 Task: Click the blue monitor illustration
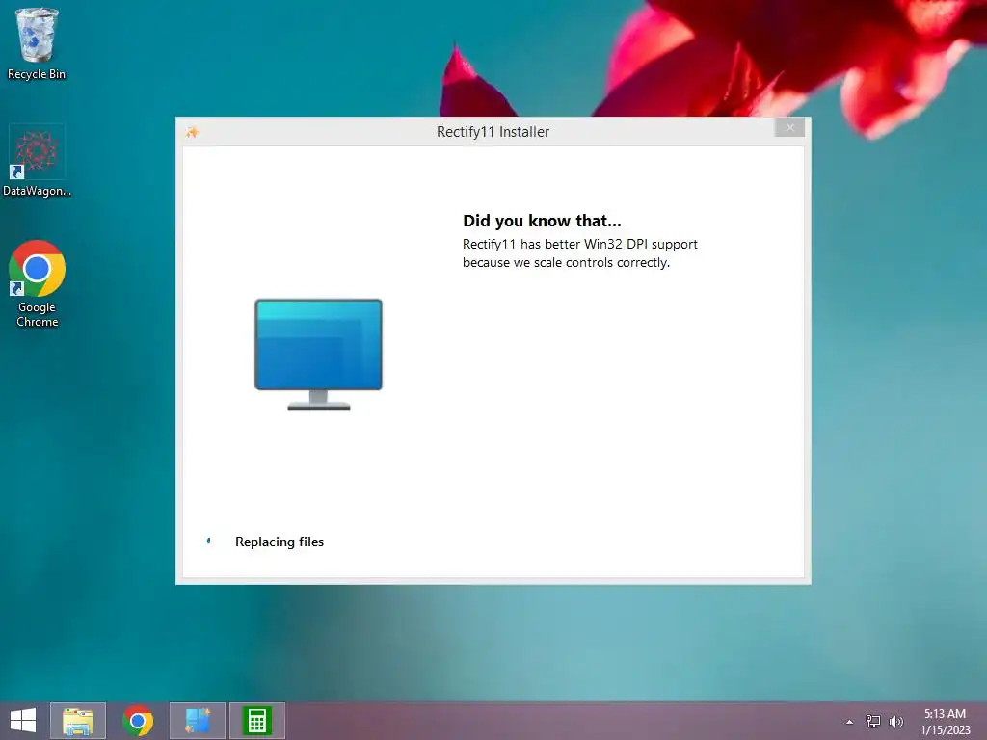coord(318,355)
